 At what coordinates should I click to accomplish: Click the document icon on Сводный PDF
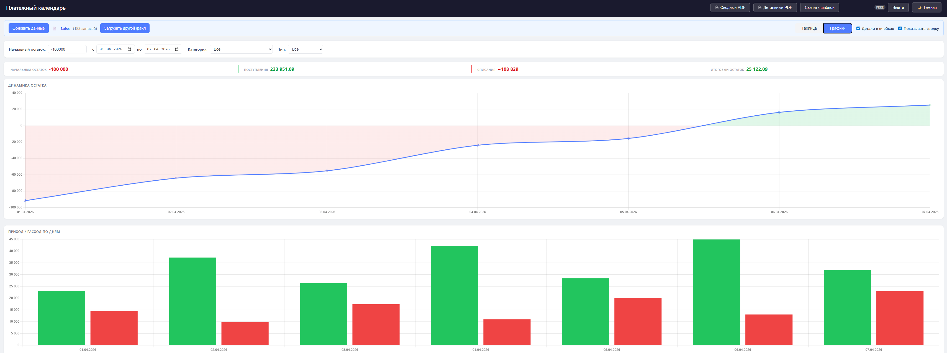pos(717,7)
